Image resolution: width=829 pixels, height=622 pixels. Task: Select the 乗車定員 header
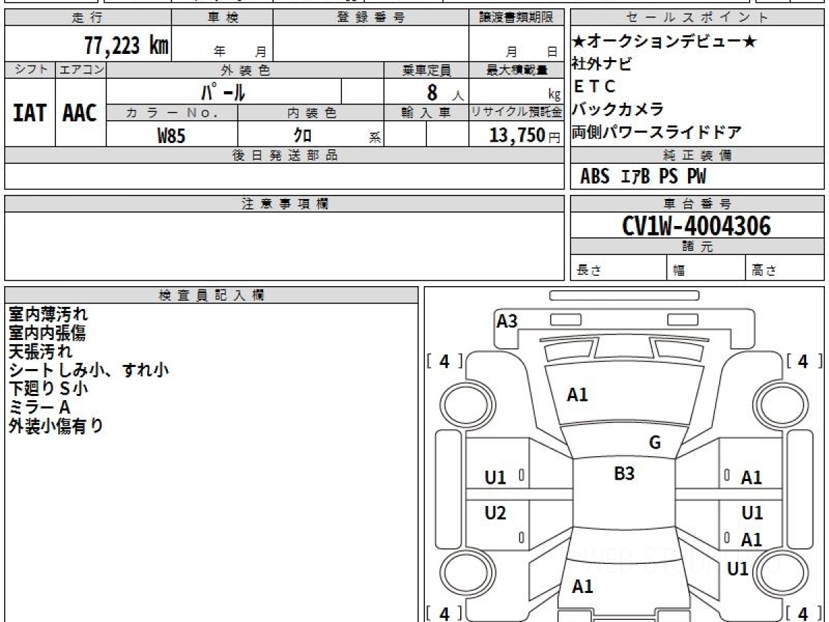coord(426,70)
